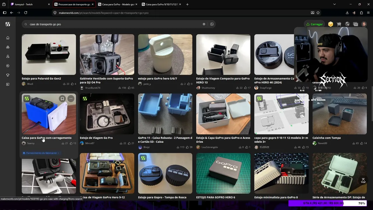
Task: Open the Estojo de Viagem Compacto HERO 13 thumbnail
Action: pos(223,55)
